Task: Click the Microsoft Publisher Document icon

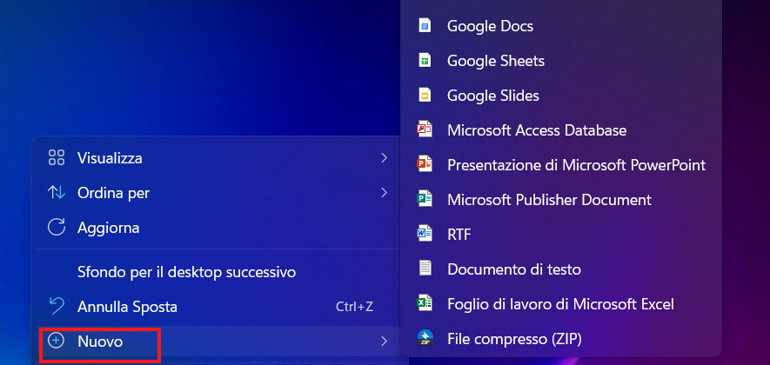Action: tap(425, 200)
